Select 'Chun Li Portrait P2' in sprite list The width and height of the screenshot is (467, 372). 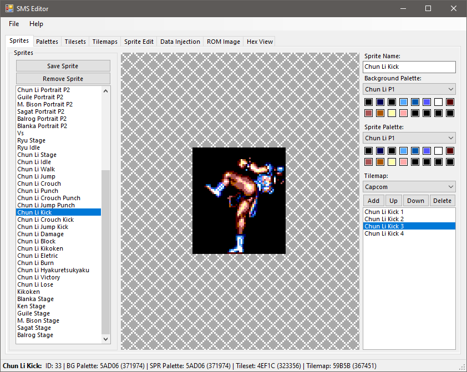(x=59, y=90)
